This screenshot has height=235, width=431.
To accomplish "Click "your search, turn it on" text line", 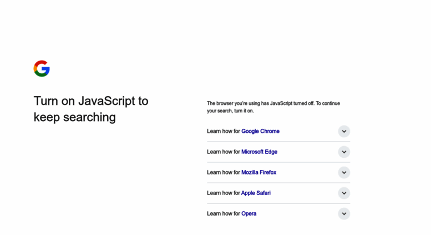I will pyautogui.click(x=230, y=111).
